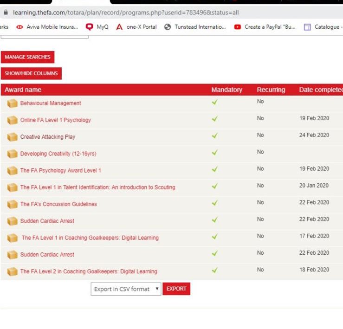The image size is (343, 329).
Task: Click the 17 Feb 2020 completion date
Action: coord(314,236)
